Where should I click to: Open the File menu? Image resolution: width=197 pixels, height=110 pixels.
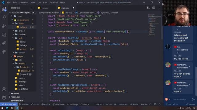coord(9,2)
